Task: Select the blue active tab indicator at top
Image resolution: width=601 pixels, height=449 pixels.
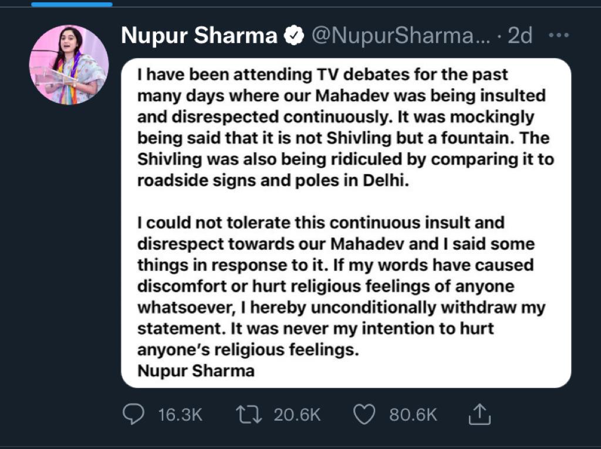Action: [x=71, y=4]
